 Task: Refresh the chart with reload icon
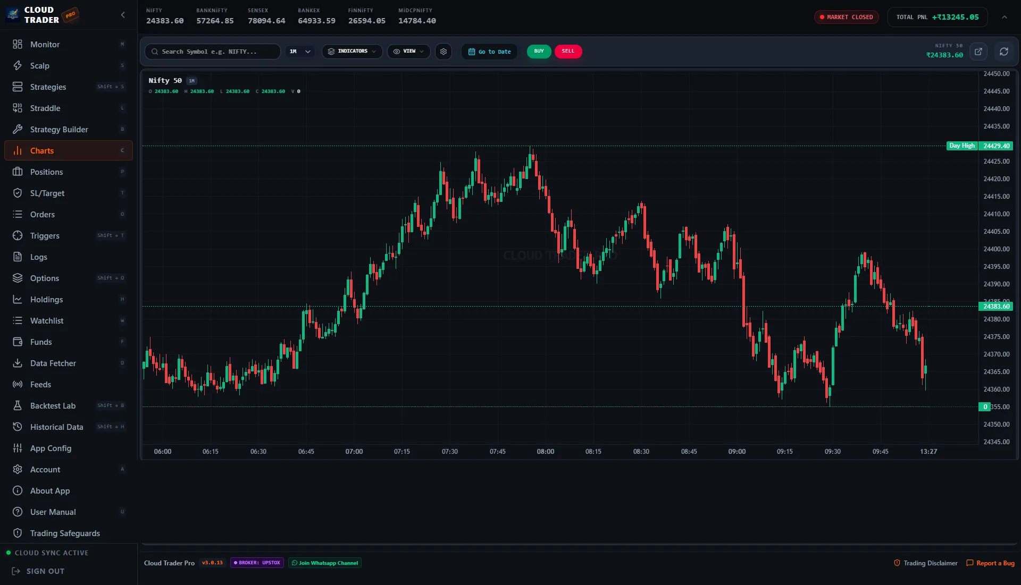point(1004,52)
